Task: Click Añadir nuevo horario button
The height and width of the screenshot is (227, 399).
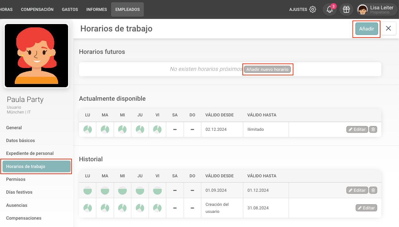Action: tap(267, 69)
